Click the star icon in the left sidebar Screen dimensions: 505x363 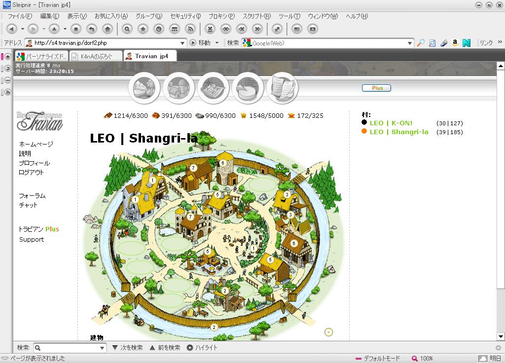coord(8,57)
